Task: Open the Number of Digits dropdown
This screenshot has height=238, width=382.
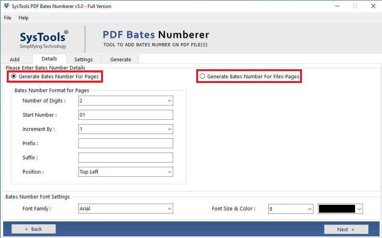Action: [126, 101]
